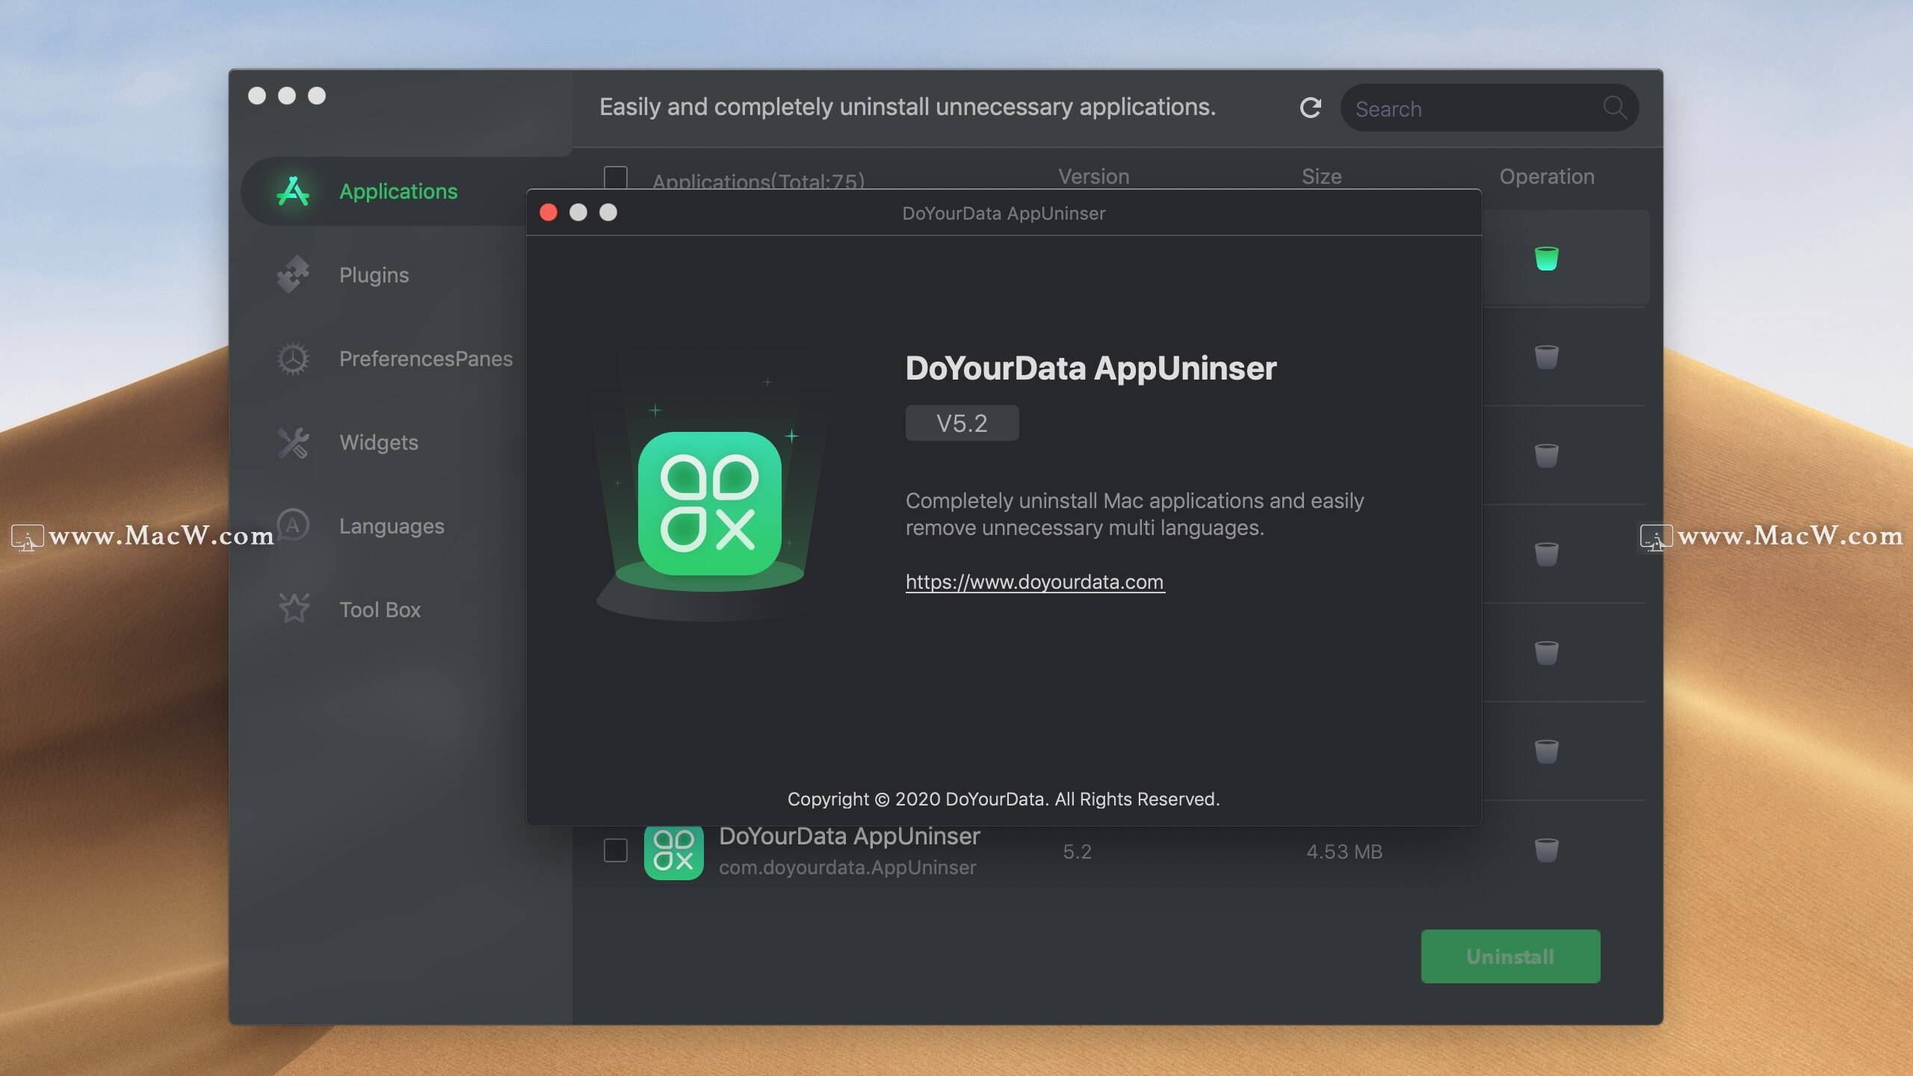Go to the Widgets section

pyautogui.click(x=379, y=442)
